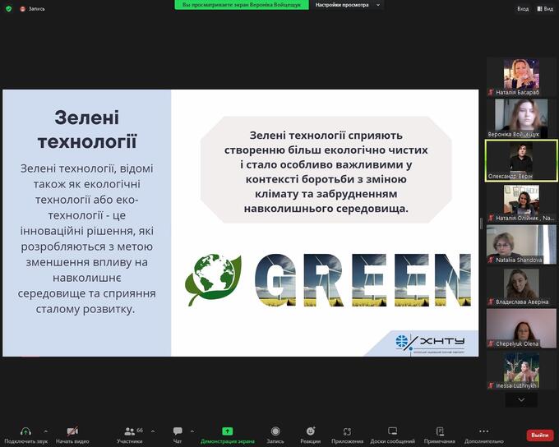Image resolution: width=559 pixels, height=447 pixels.
Task: Click the red Leave button
Action: (x=539, y=435)
